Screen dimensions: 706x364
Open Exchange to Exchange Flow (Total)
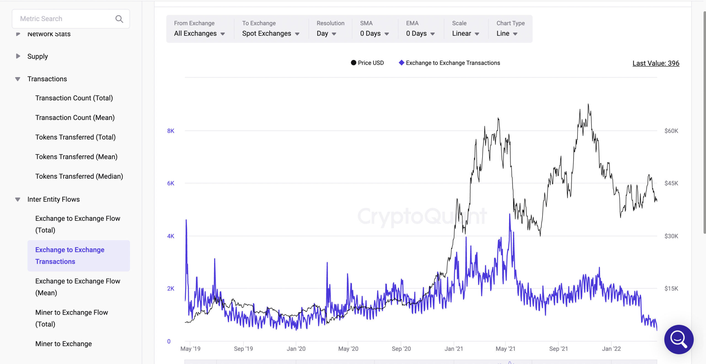pos(78,224)
